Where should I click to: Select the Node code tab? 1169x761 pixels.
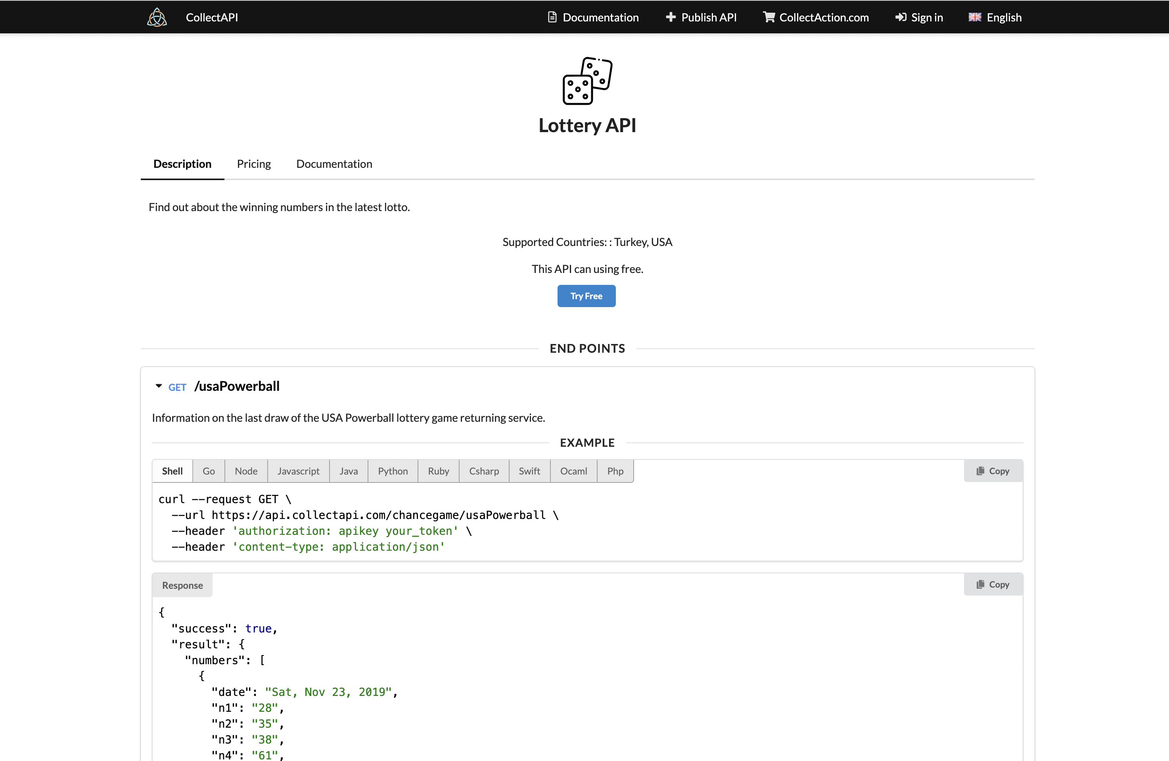point(246,471)
